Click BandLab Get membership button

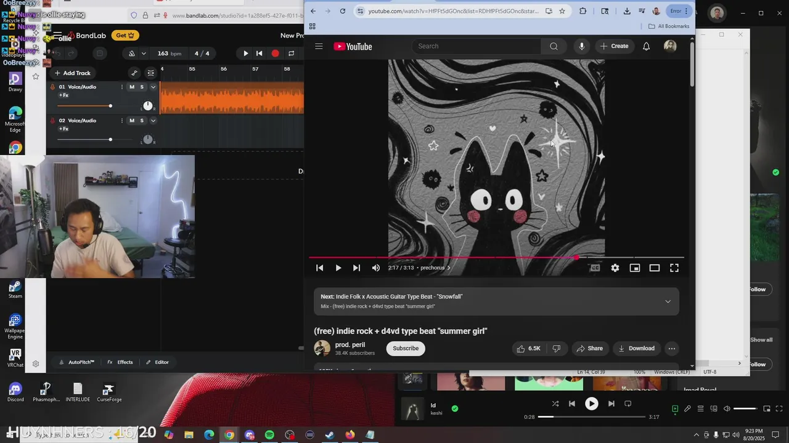[125, 35]
